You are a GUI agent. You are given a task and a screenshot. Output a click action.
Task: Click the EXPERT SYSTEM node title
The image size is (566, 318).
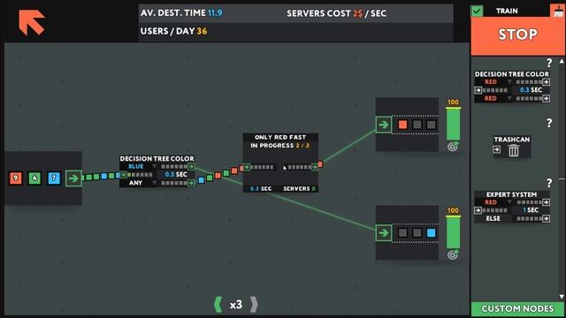[x=511, y=194]
